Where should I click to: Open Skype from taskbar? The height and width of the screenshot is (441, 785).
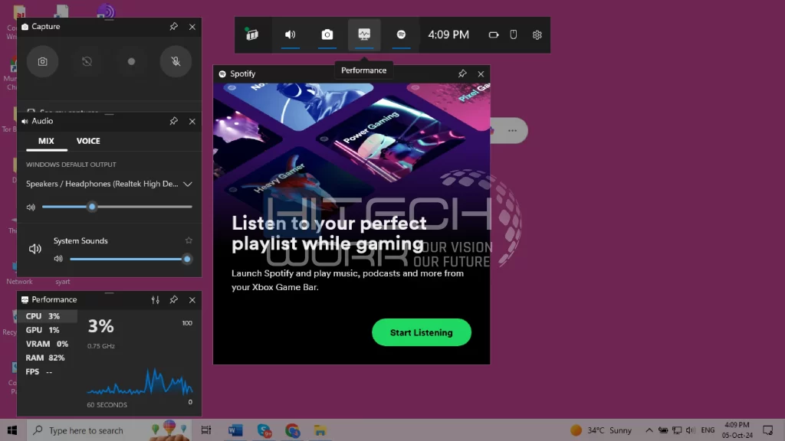[x=264, y=430]
